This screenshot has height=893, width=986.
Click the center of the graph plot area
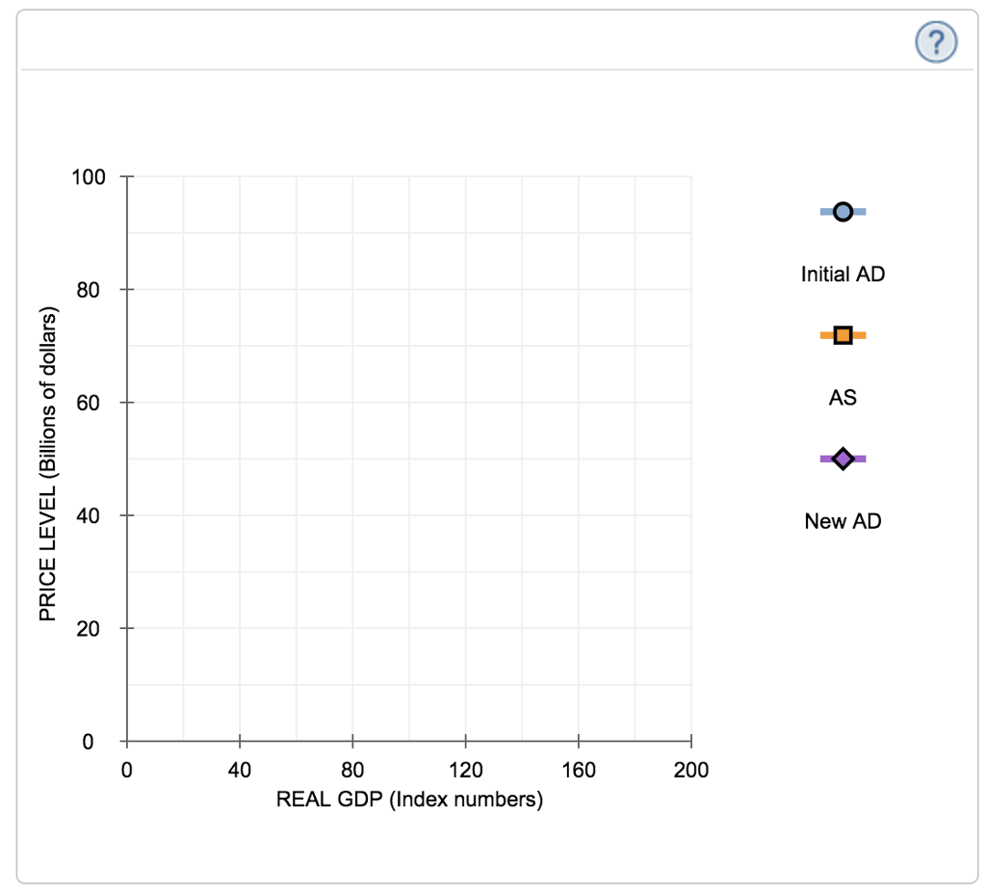click(408, 459)
